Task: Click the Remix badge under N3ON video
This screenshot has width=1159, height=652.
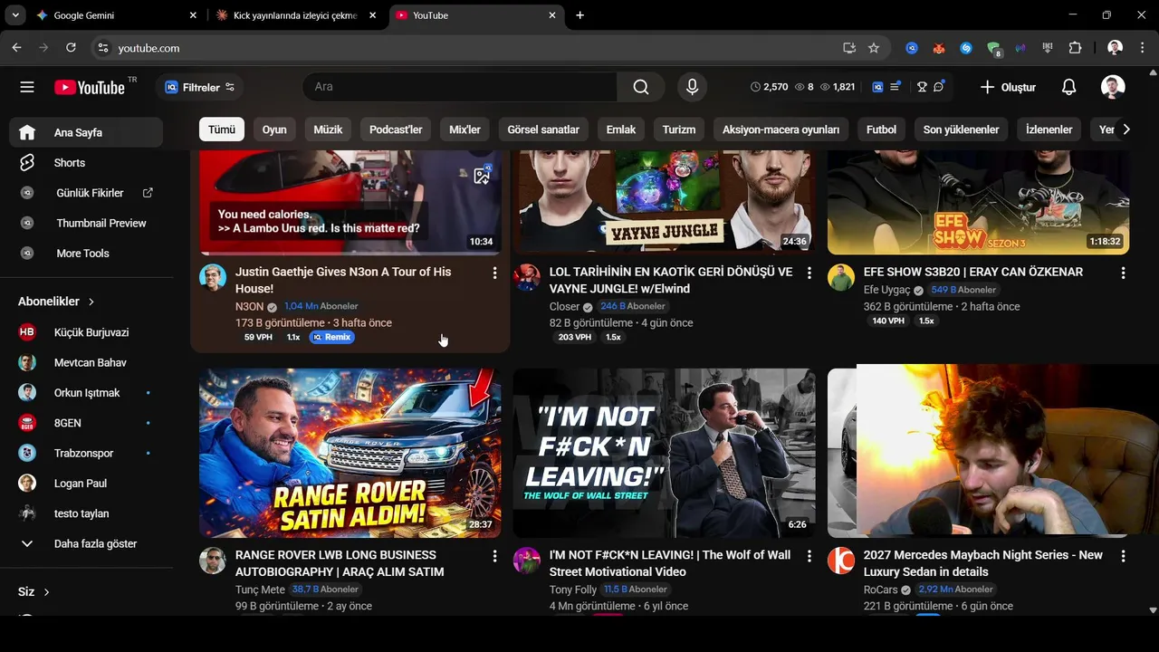Action: click(x=331, y=337)
